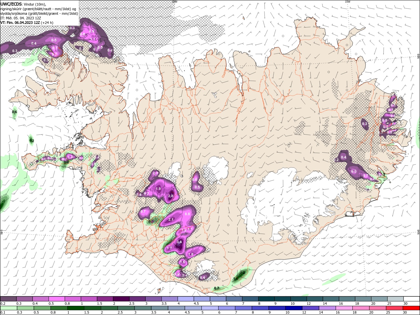Screen dimensions: 420x315
Task: Click the 1.8 snowfall value label
Action: point(191,254)
